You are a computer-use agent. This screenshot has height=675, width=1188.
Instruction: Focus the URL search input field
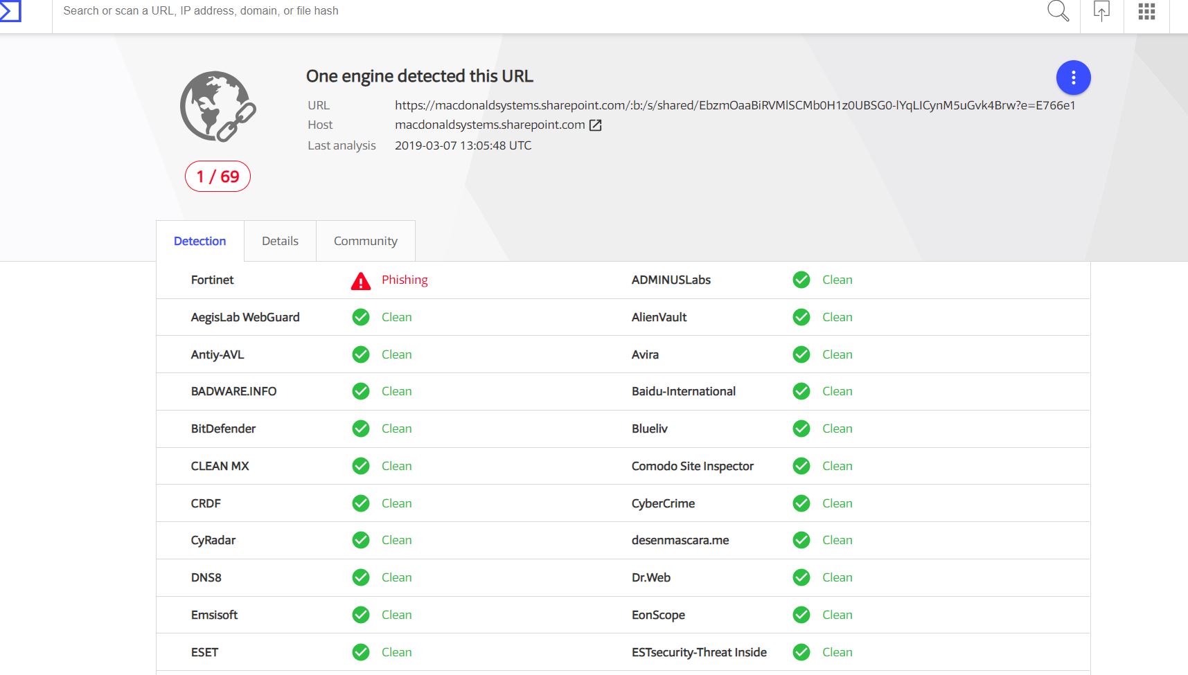click(x=547, y=11)
